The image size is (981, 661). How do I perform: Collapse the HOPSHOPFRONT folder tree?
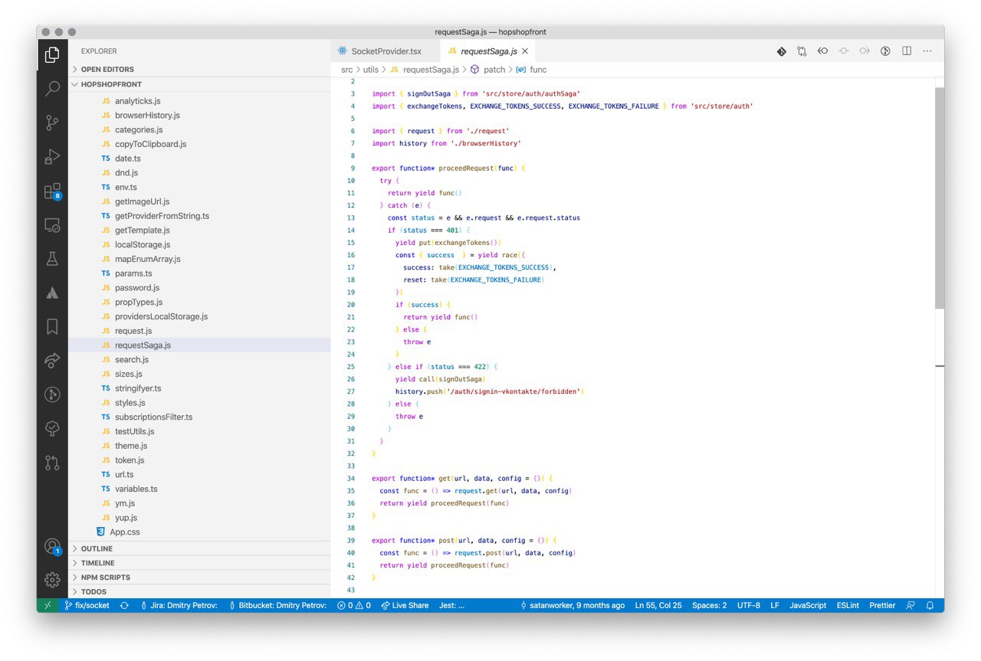click(x=111, y=84)
